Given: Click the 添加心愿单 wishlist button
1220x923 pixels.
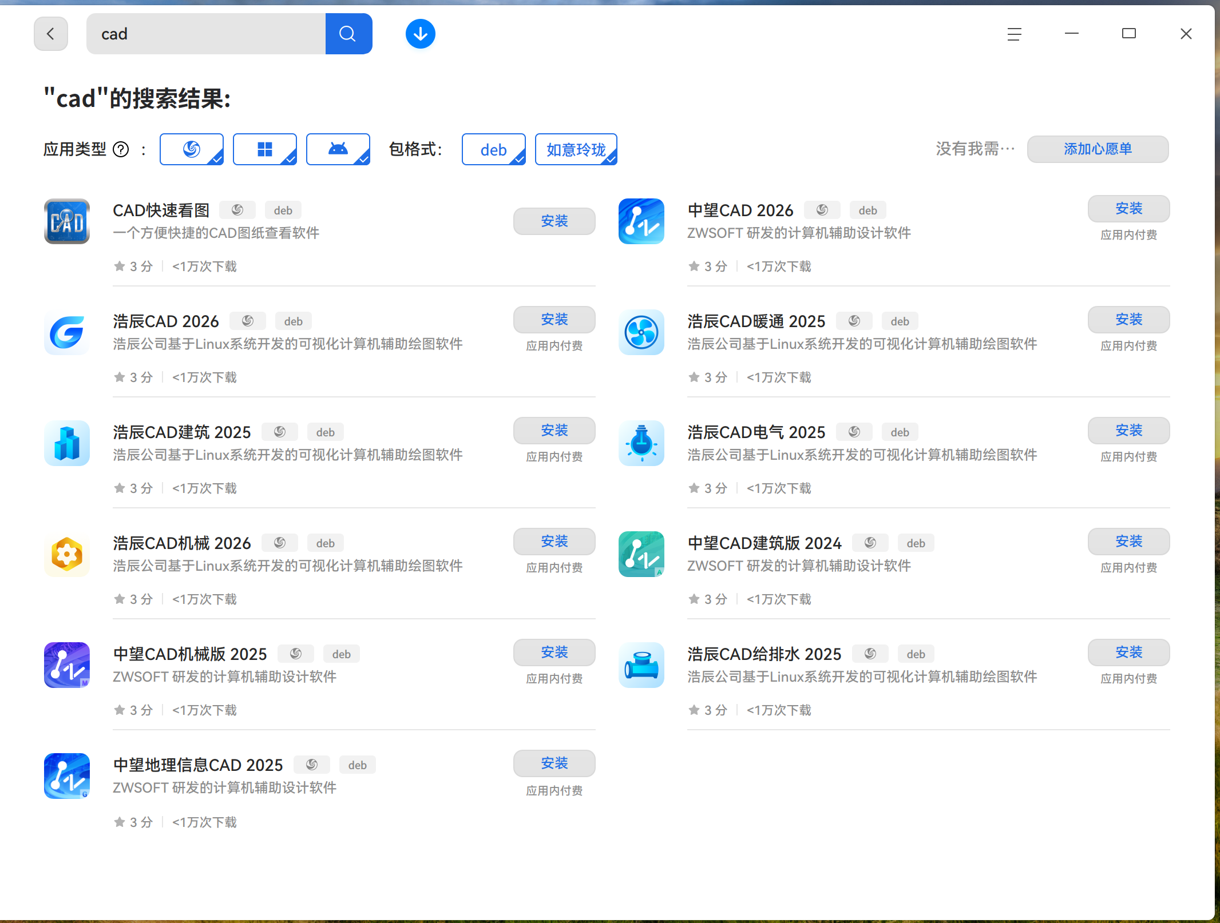Looking at the screenshot, I should [1097, 149].
